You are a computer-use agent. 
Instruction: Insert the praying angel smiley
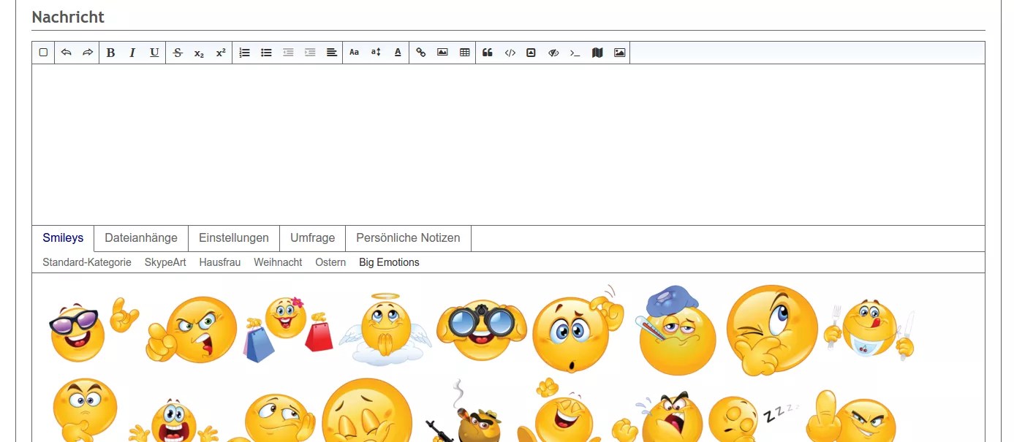tap(385, 329)
